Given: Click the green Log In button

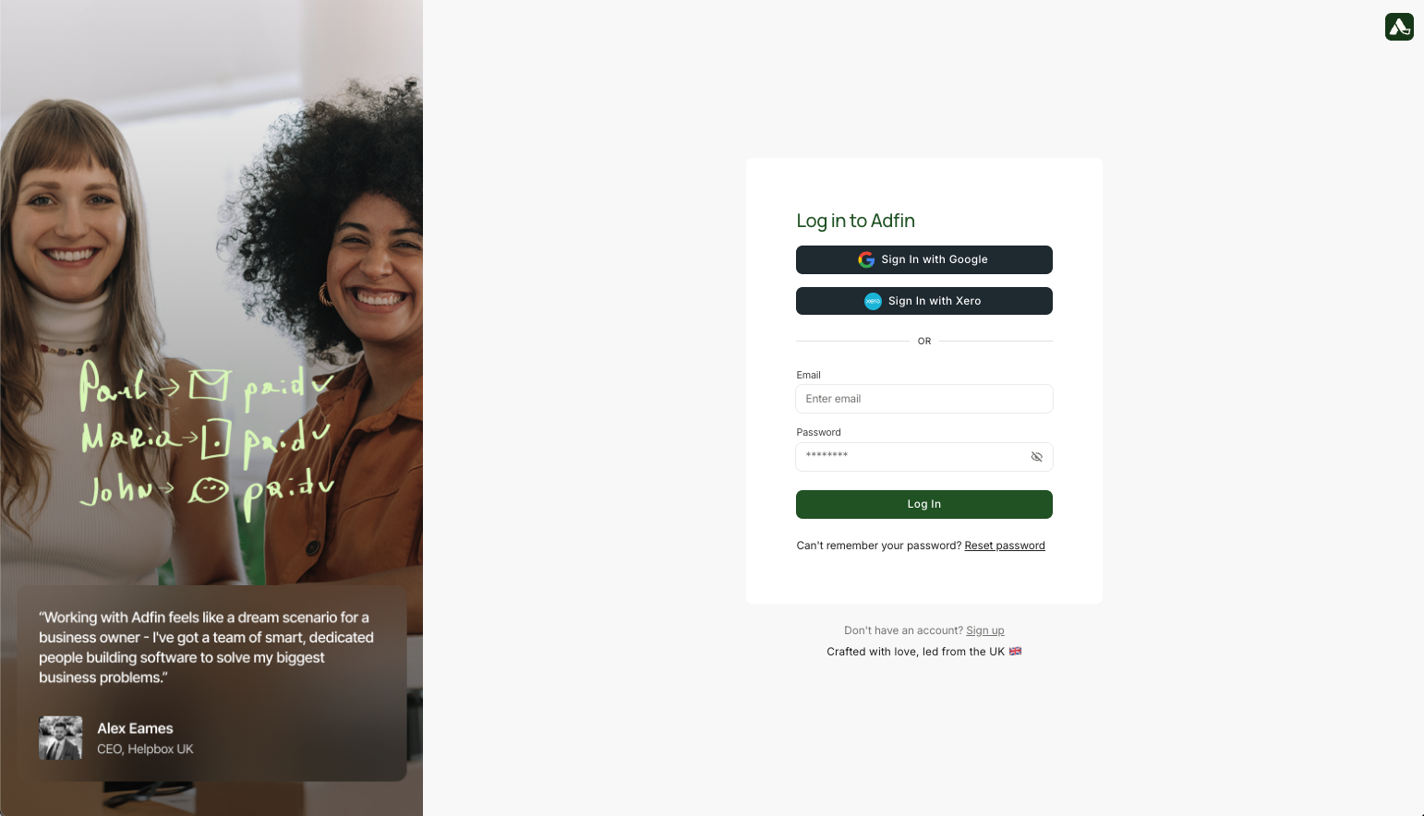Looking at the screenshot, I should click(924, 504).
